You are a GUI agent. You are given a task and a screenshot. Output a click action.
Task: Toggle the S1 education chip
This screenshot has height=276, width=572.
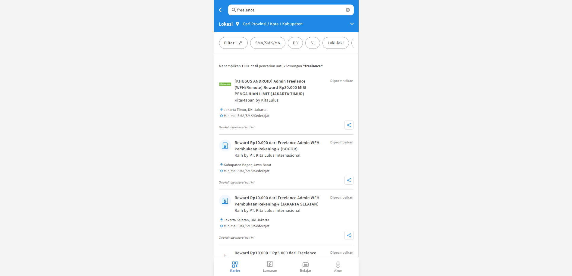(313, 43)
